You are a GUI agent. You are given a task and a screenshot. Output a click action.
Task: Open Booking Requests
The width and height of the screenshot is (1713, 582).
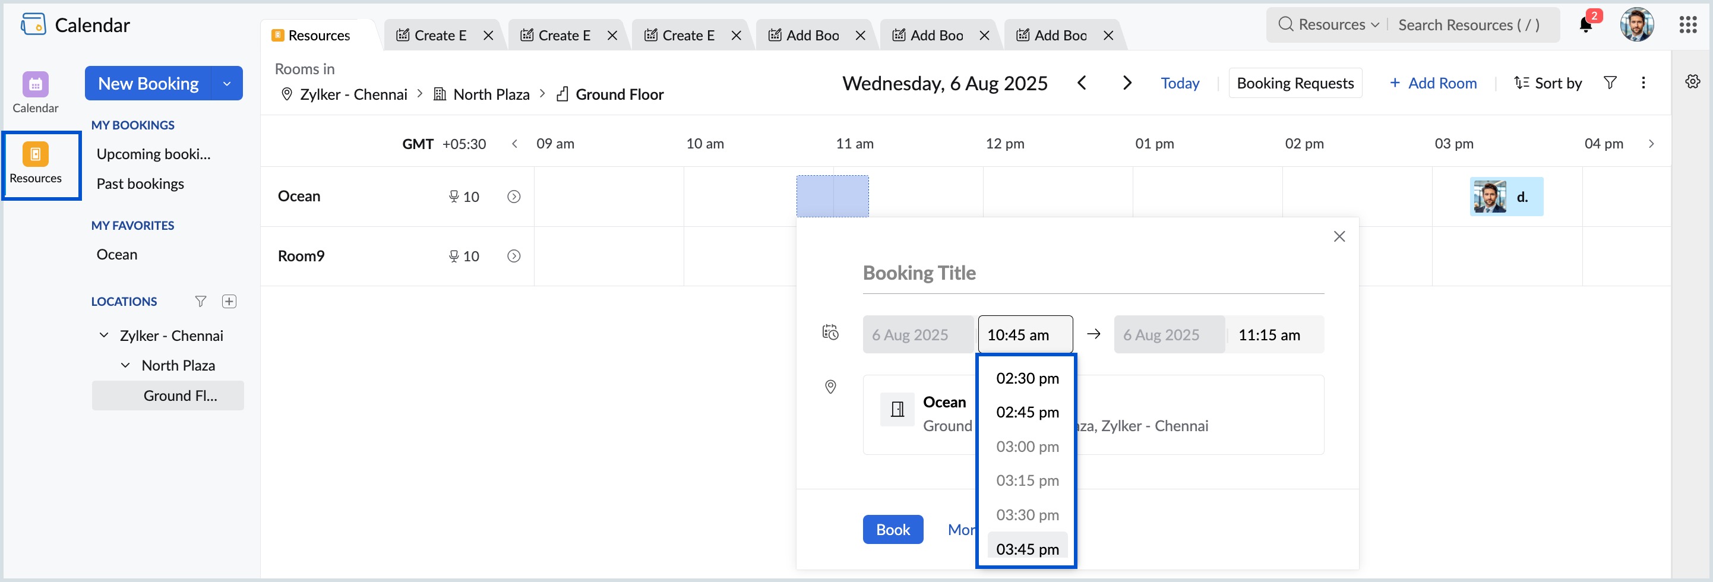tap(1295, 83)
